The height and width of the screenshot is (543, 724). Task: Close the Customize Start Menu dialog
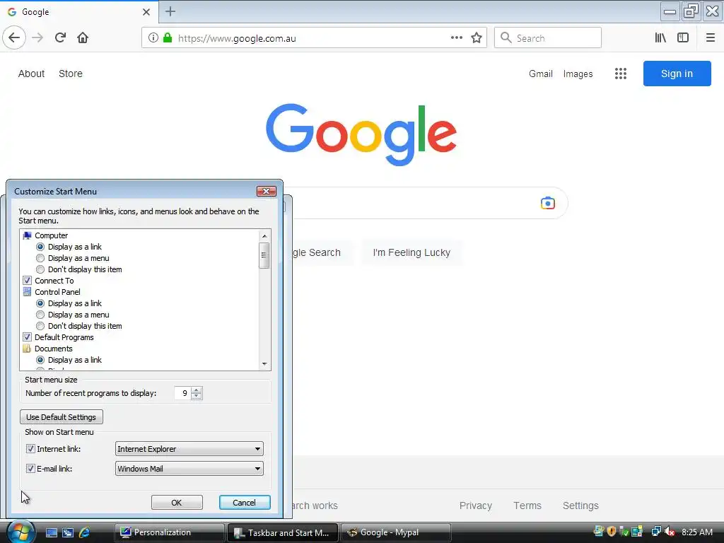(x=266, y=191)
